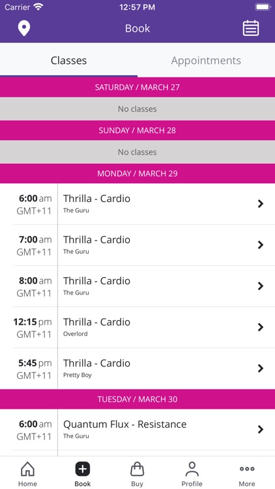Screen dimensions: 275x489
Task: Select the Classes tab
Action: pyautogui.click(x=68, y=60)
